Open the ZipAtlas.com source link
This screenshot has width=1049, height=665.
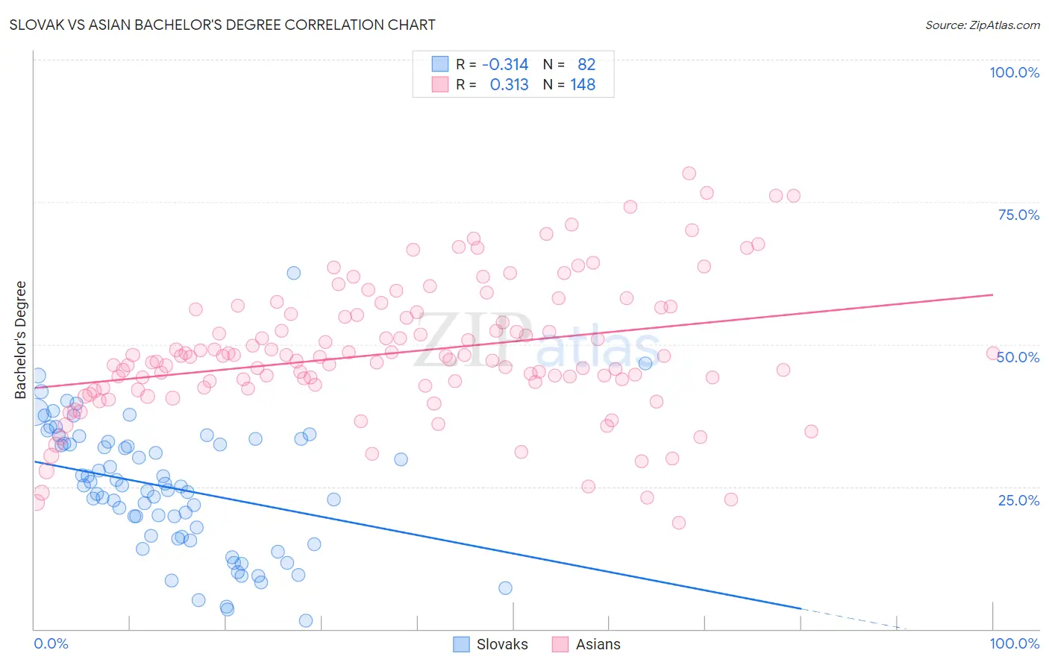click(x=983, y=25)
